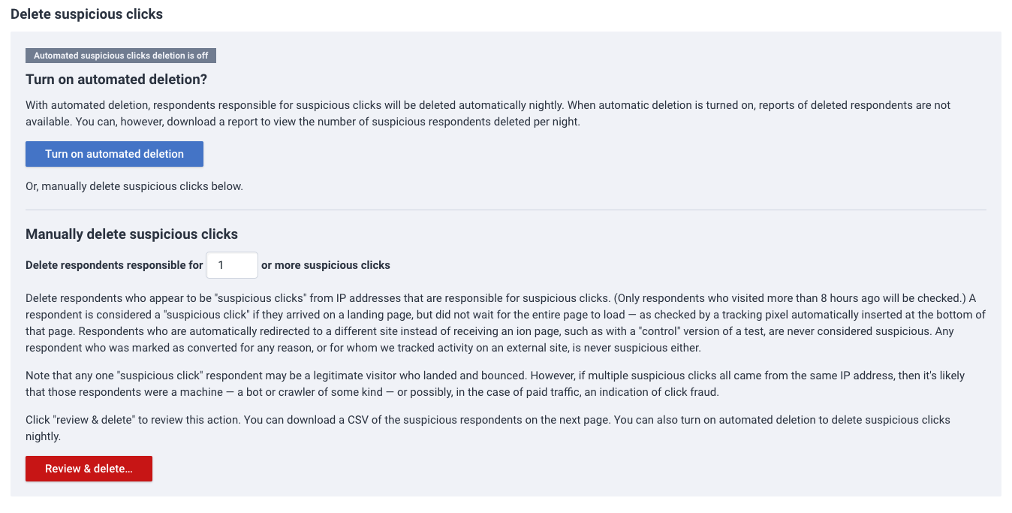Viewport: 1012px width, 513px height.
Task: Click the 'Manually delete suspicious clicks' heading
Action: tap(131, 234)
